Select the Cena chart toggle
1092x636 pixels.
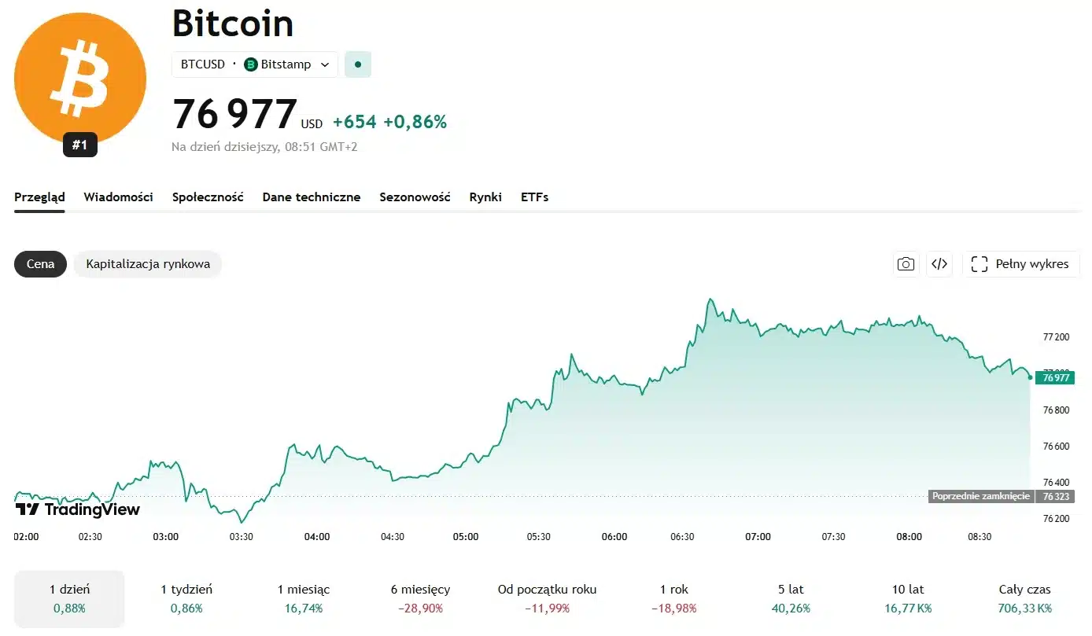click(x=40, y=264)
